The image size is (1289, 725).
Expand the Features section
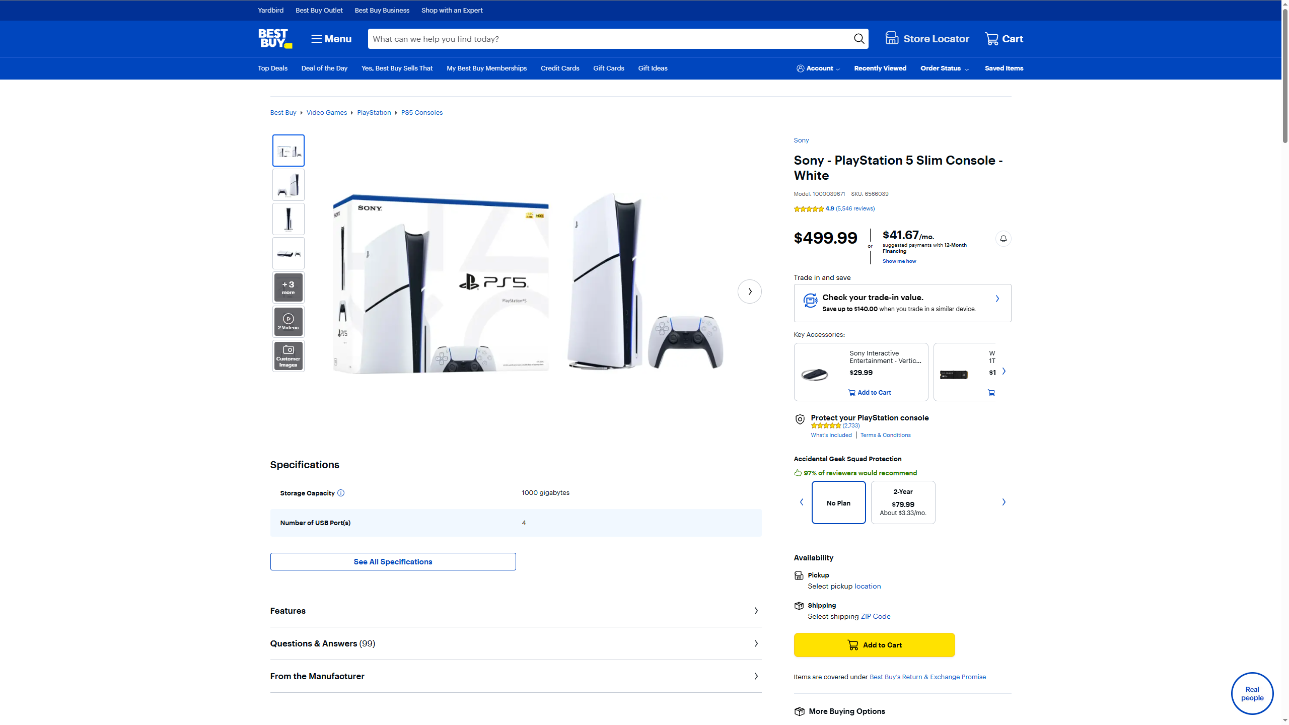[516, 611]
